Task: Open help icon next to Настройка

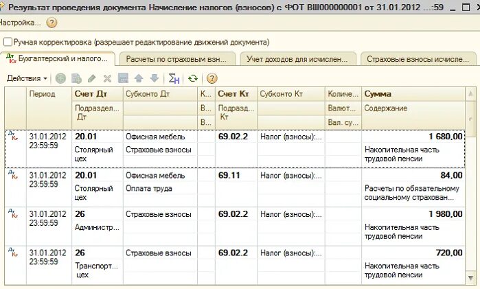Action: pyautogui.click(x=52, y=23)
